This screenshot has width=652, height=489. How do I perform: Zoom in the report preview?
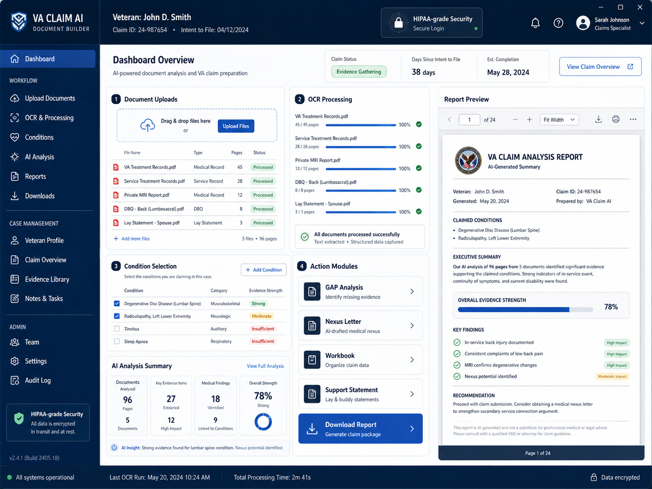(x=530, y=119)
